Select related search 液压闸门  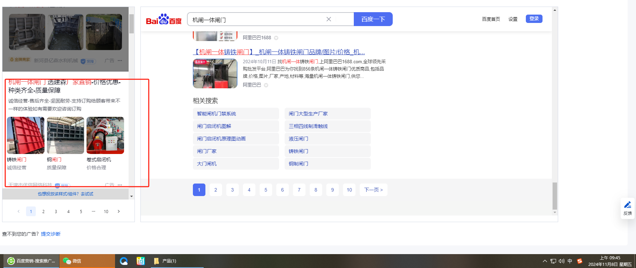point(328,139)
